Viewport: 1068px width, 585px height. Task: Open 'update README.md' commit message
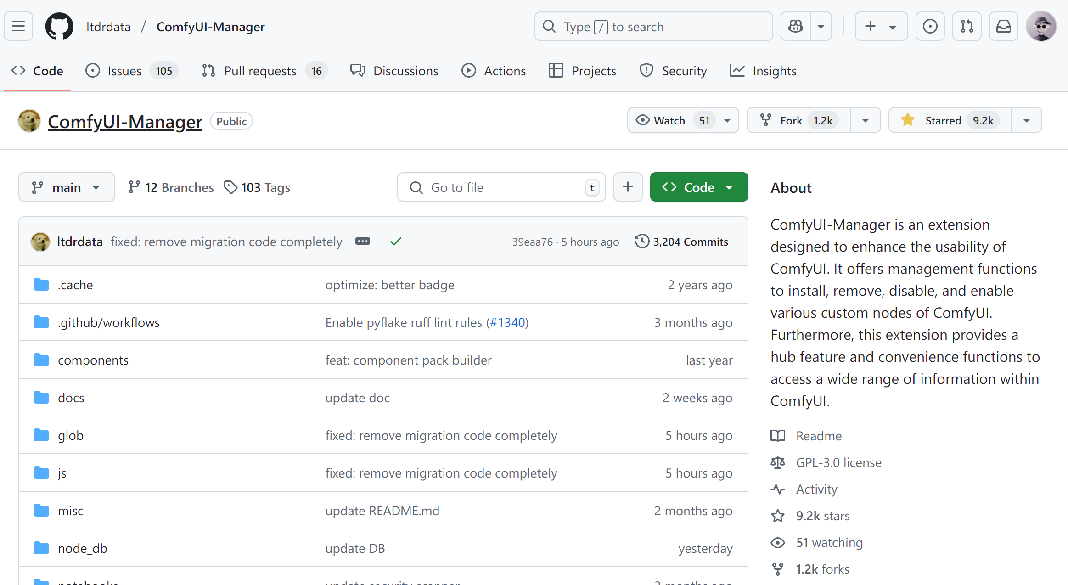pos(382,511)
